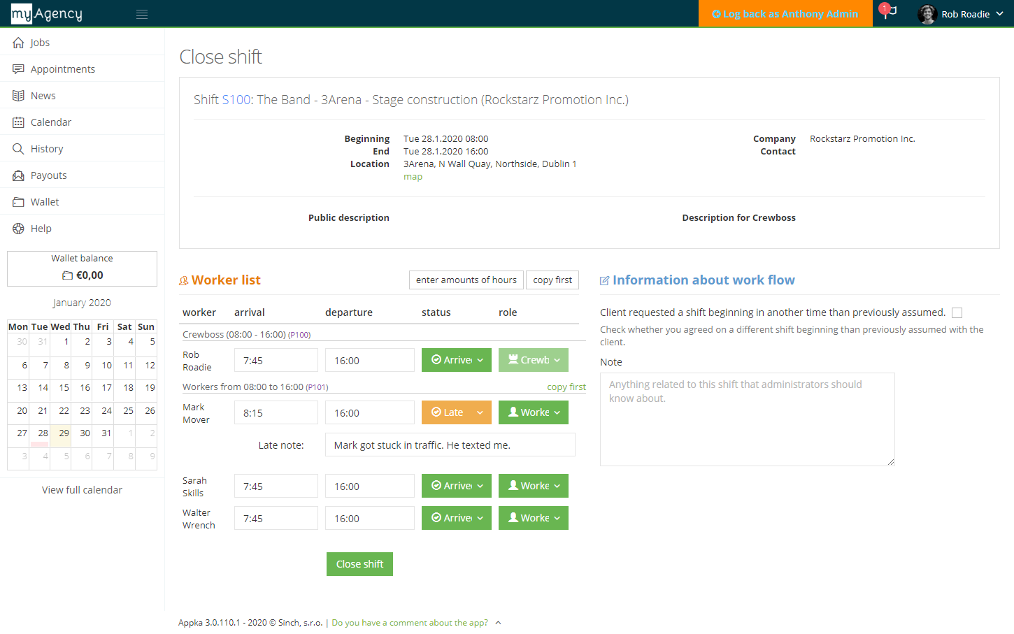
Task: Click the notification flag icon
Action: (890, 13)
